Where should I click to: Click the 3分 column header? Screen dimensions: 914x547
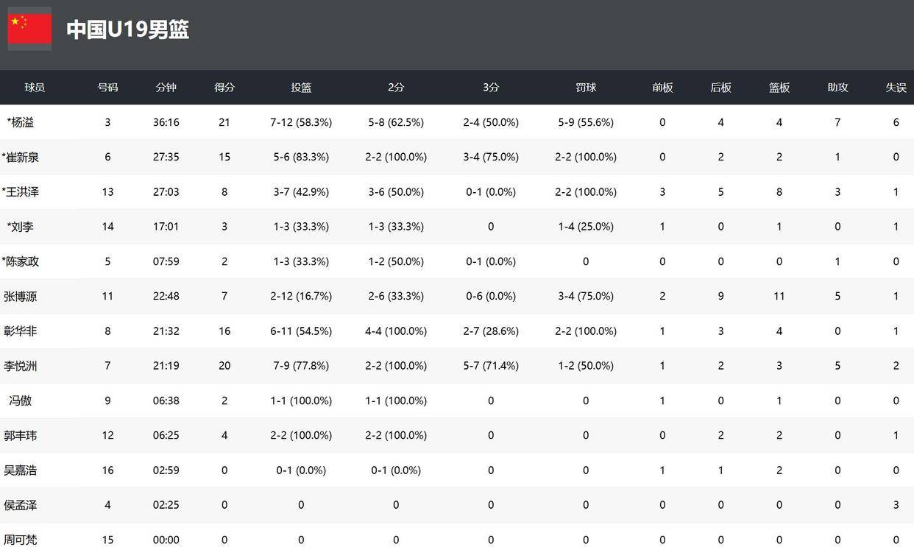tap(491, 88)
